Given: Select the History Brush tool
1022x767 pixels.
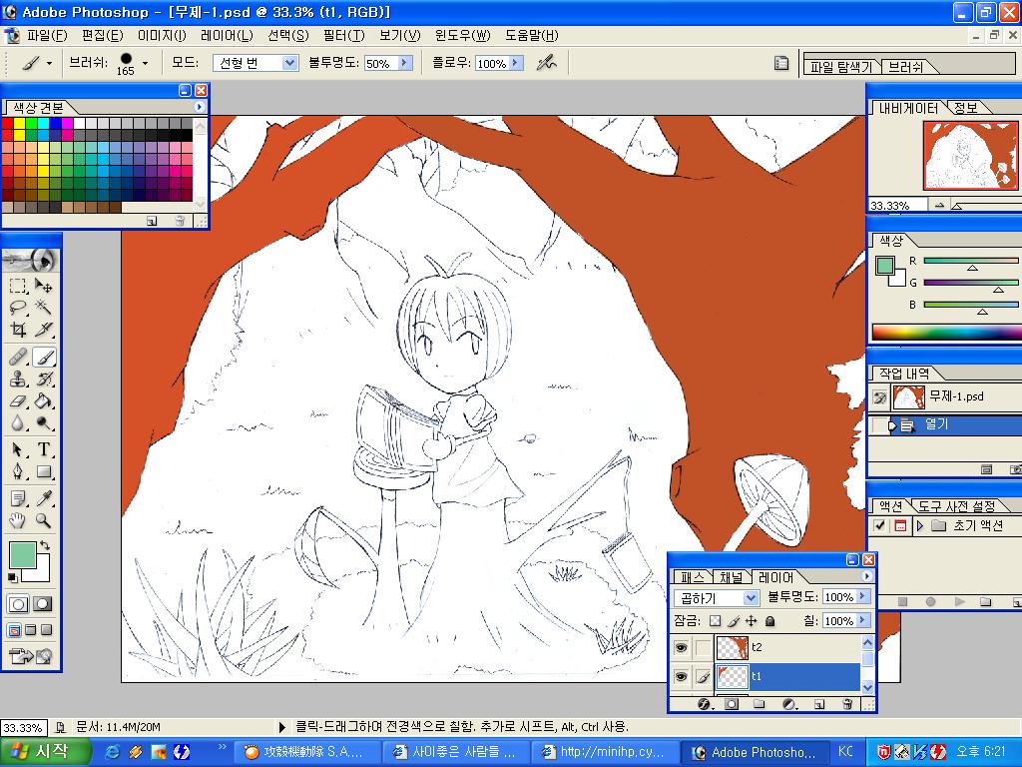Looking at the screenshot, I should point(44,379).
